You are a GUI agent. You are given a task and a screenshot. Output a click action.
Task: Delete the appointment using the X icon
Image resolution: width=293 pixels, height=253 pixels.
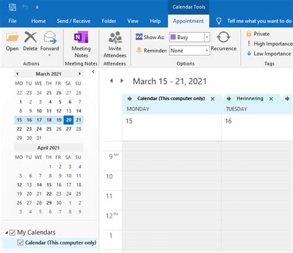(30, 37)
